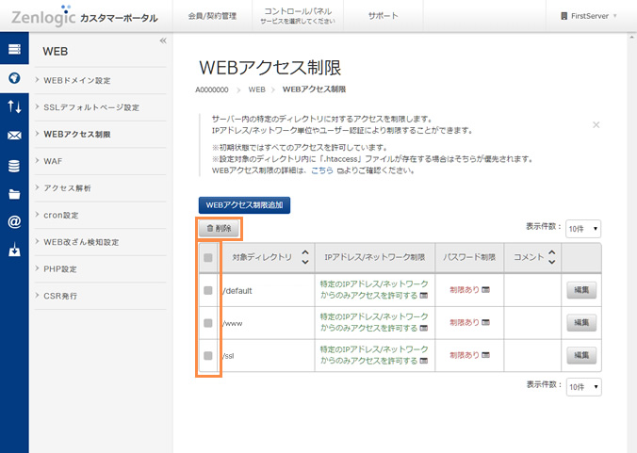The height and width of the screenshot is (453, 637).
Task: Click 編集 button for /www row
Action: (x=581, y=322)
